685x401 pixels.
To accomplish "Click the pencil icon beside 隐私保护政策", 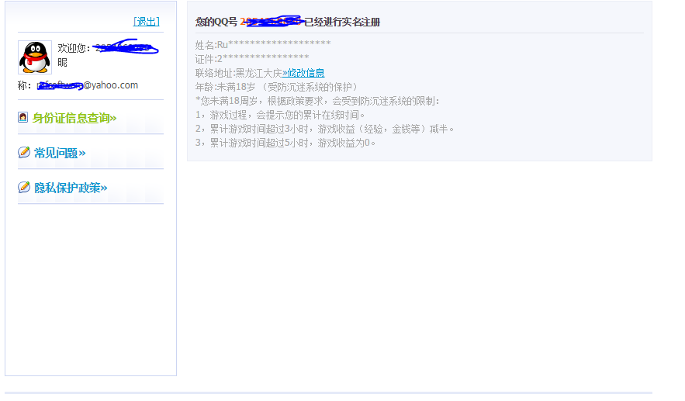I will coord(23,187).
